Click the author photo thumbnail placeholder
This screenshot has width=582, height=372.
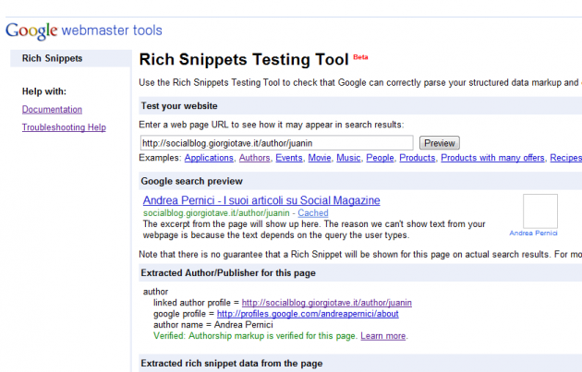tap(540, 211)
